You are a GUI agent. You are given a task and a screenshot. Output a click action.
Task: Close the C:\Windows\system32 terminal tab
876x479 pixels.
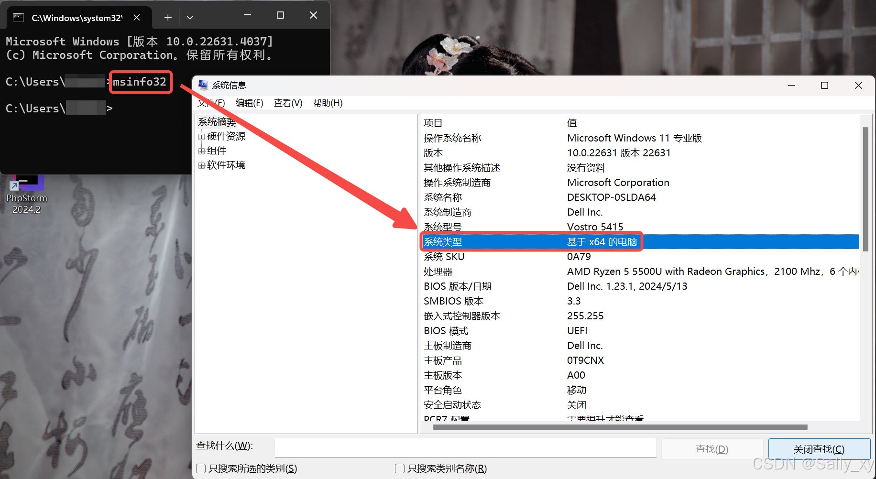[137, 18]
